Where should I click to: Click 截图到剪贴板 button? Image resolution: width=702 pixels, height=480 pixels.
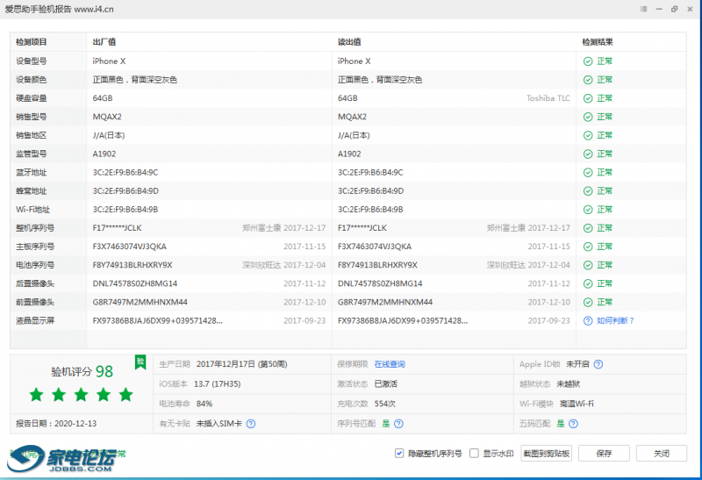[x=546, y=453]
